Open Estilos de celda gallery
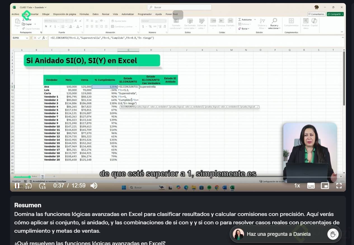This screenshot has height=245, width=354. pos(202,24)
